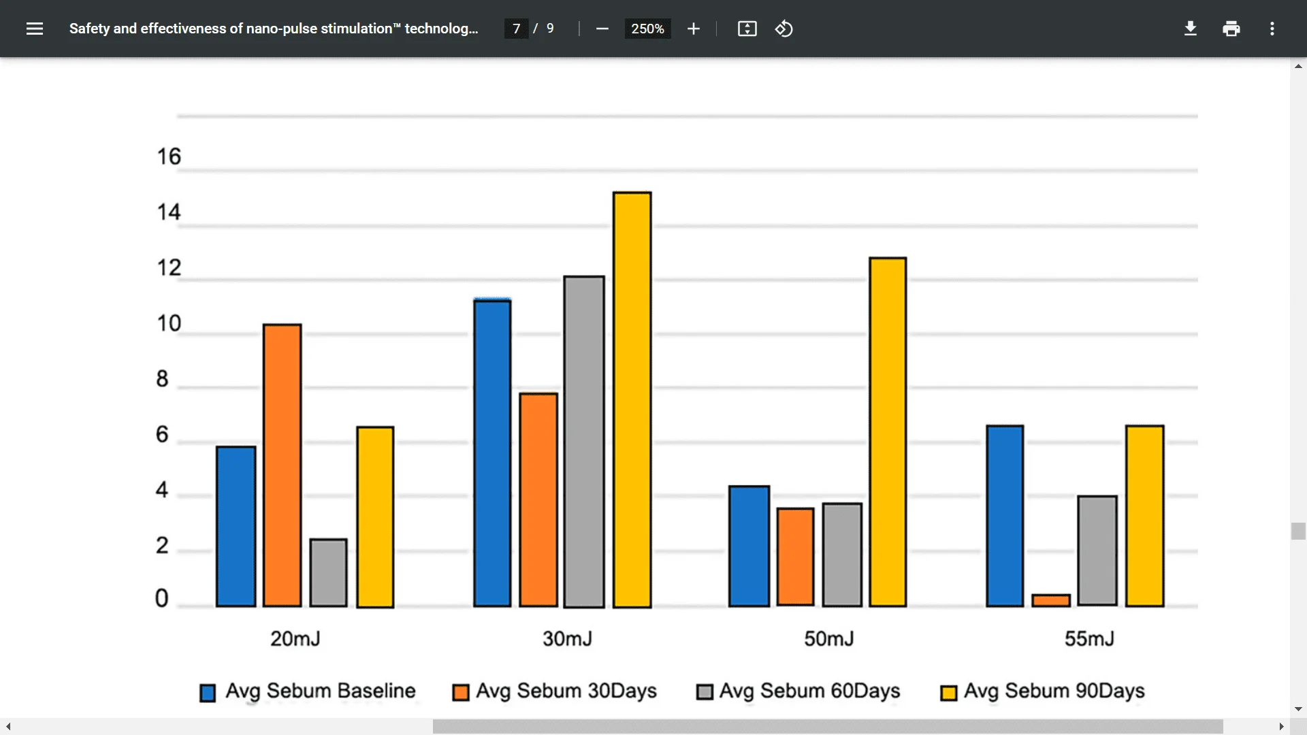Click the '16' y-axis value
This screenshot has width=1307, height=735.
(169, 157)
